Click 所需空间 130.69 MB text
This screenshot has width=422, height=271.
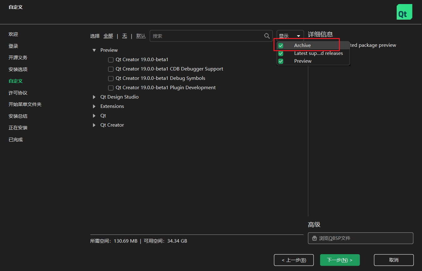[114, 241]
